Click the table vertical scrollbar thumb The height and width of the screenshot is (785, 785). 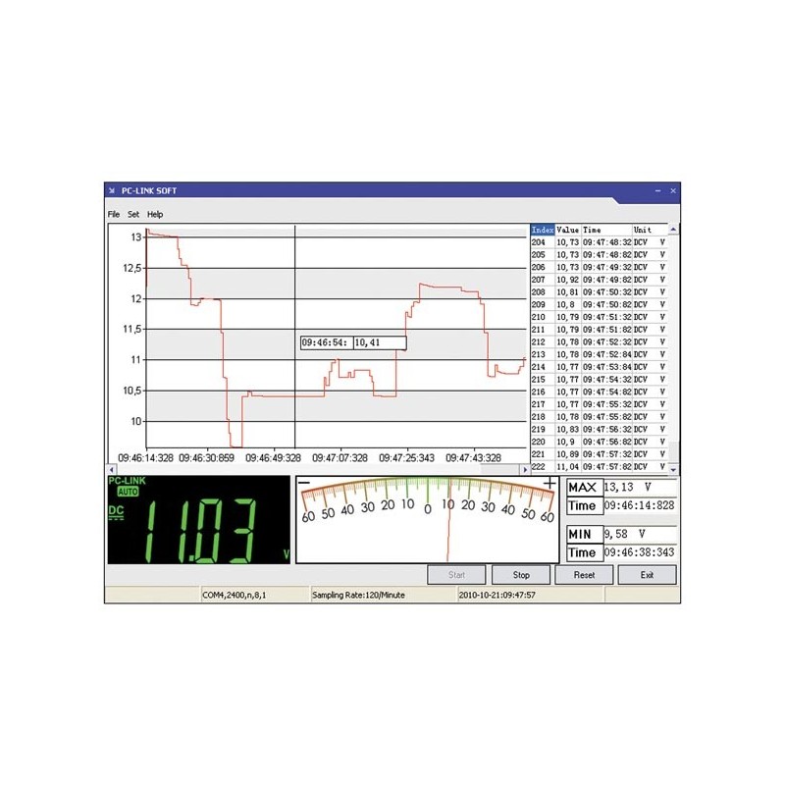pos(673,451)
